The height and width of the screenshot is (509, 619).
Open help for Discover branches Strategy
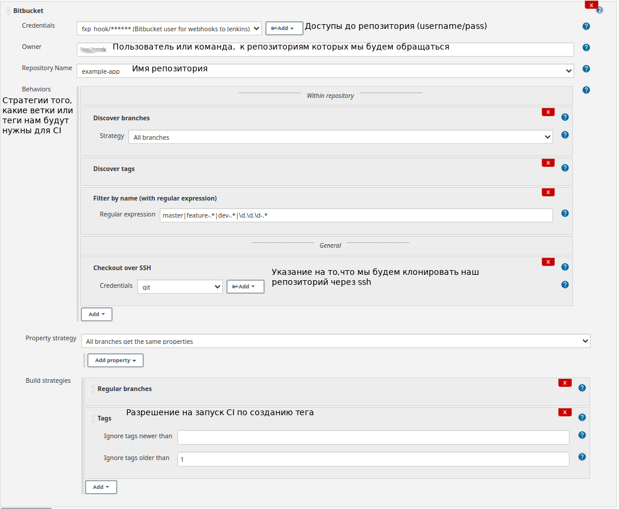point(565,134)
